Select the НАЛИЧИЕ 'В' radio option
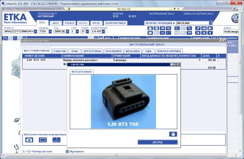 pyautogui.click(x=114, y=16)
